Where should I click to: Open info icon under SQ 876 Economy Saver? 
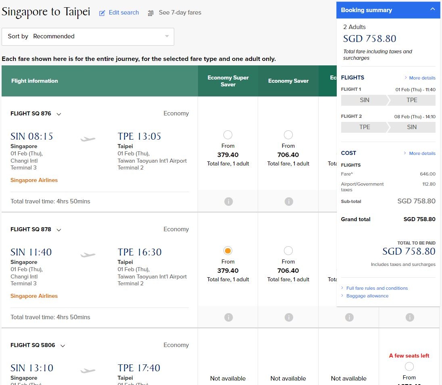tap(289, 201)
